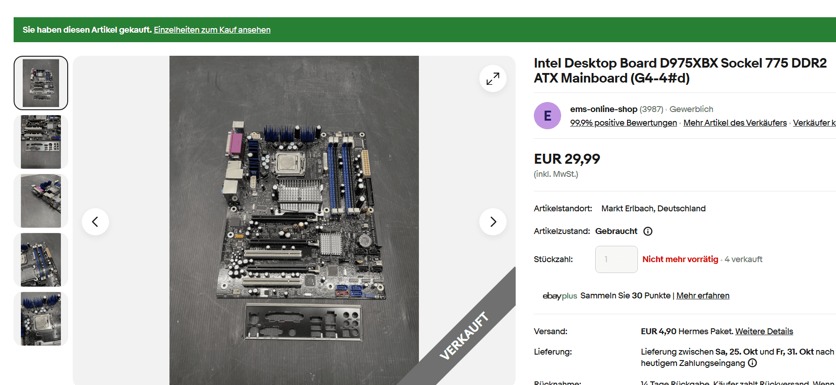Open Einzelheiten zum Kauf ansehen link

pos(212,30)
